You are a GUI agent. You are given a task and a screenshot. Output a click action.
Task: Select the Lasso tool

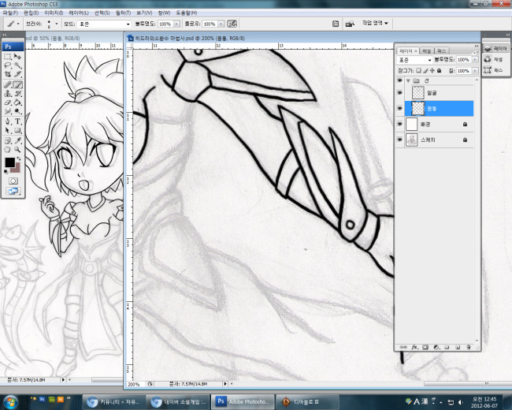click(x=8, y=65)
